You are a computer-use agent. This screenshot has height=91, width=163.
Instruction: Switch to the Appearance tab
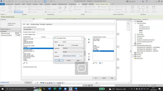click(x=49, y=24)
